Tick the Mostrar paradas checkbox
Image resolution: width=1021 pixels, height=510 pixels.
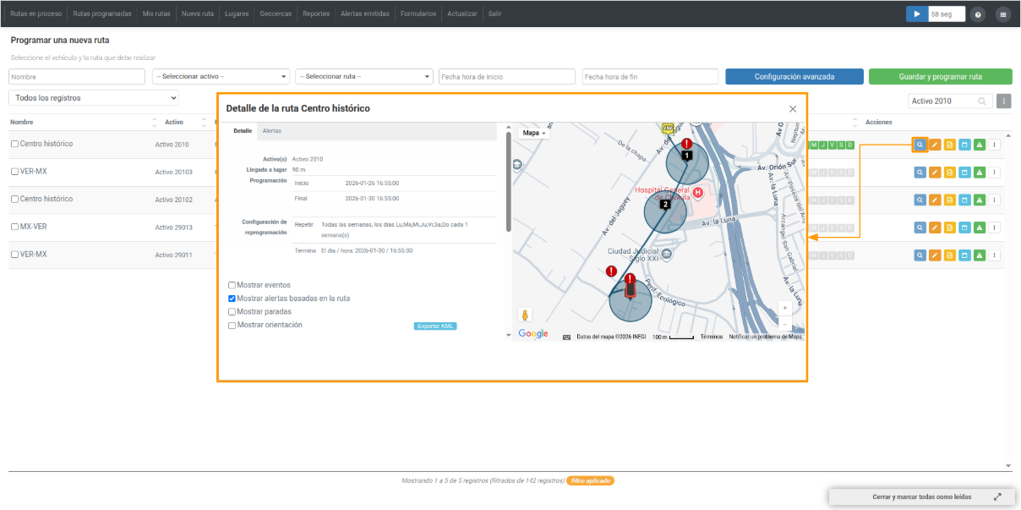tap(232, 311)
